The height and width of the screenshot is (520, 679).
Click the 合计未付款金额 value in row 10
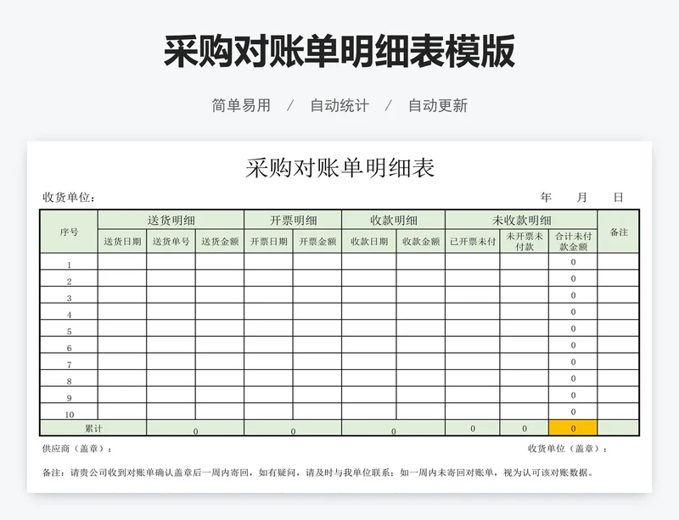pyautogui.click(x=574, y=411)
